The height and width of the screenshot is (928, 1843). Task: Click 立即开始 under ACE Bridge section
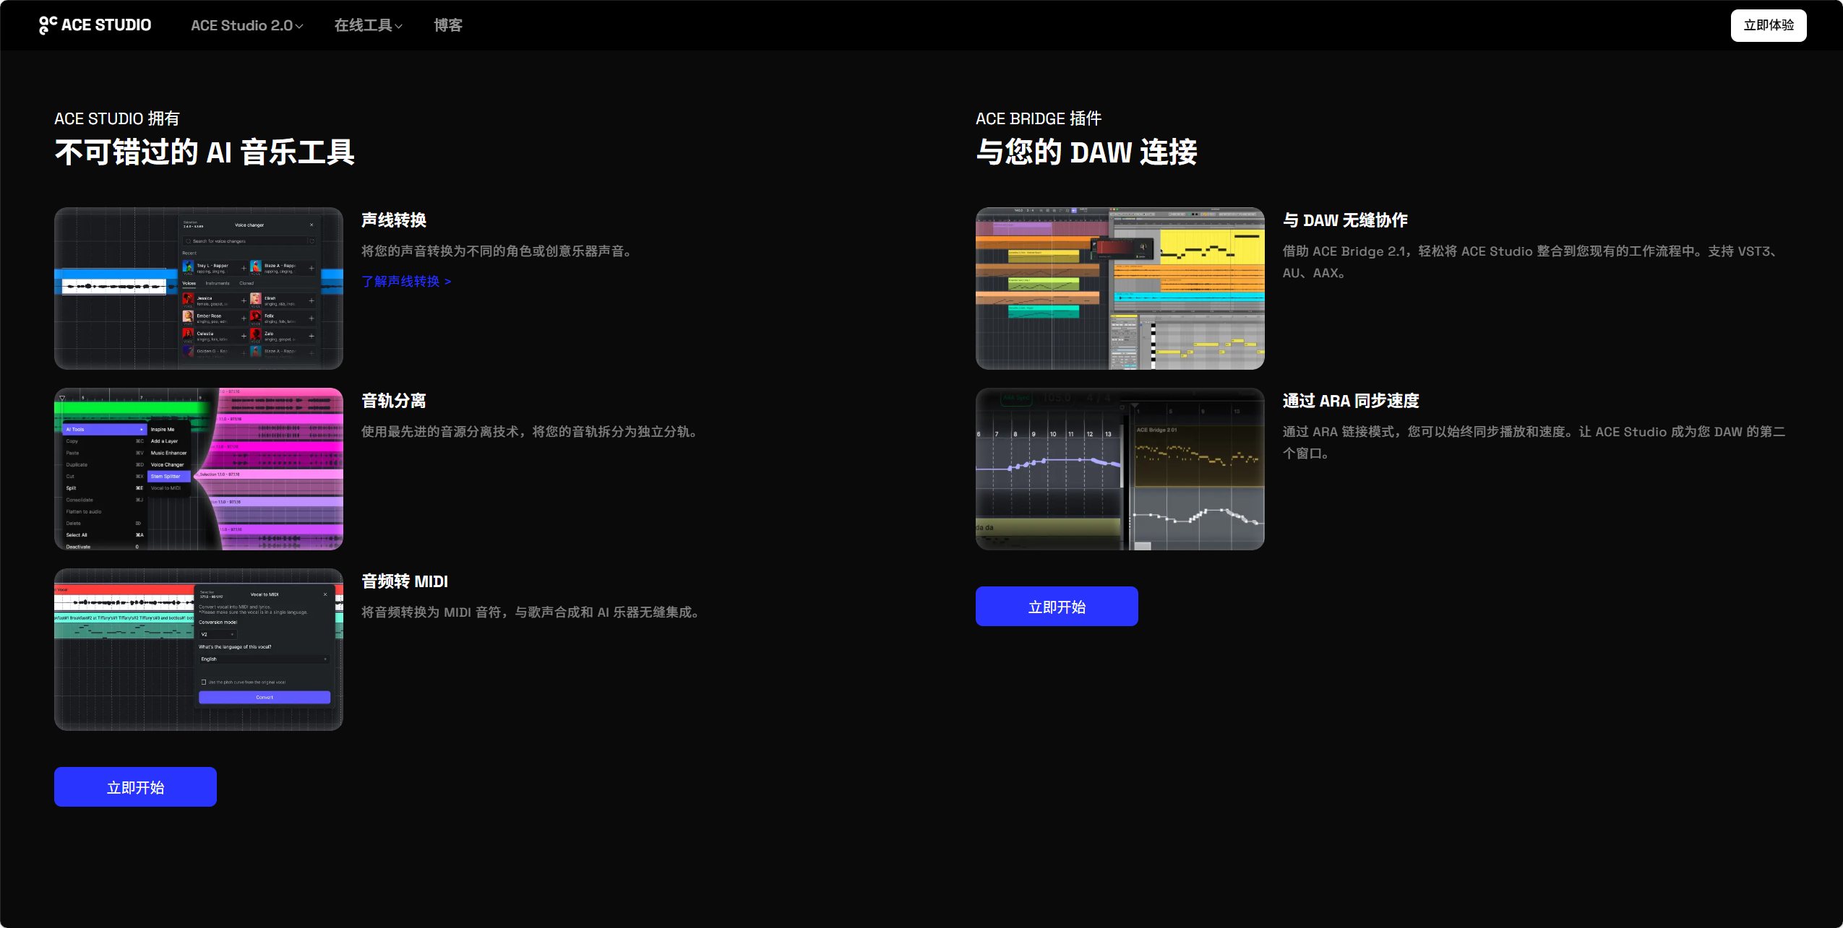[1057, 606]
